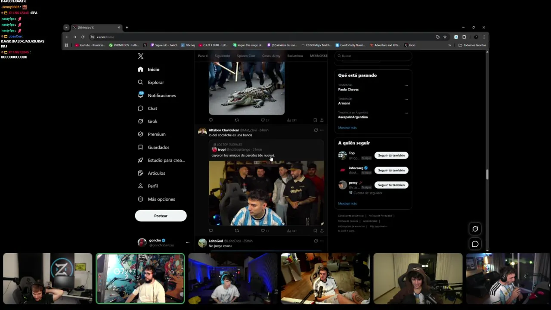The height and width of the screenshot is (310, 551).
Task: Like Altabeo Claviculear's post
Action: (x=263, y=231)
